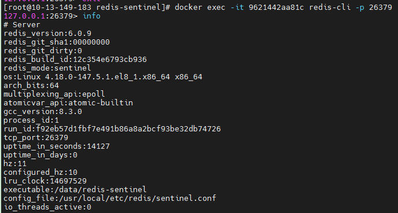Click the lru_clock:14697529 line
This screenshot has width=398, height=213.
coord(45,181)
